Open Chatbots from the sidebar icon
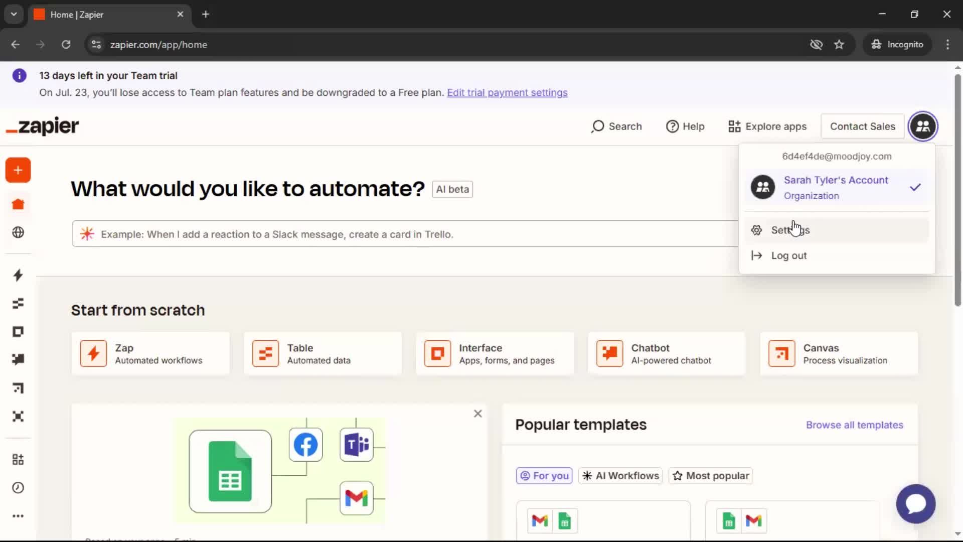Viewport: 963px width, 542px height. coord(18,360)
